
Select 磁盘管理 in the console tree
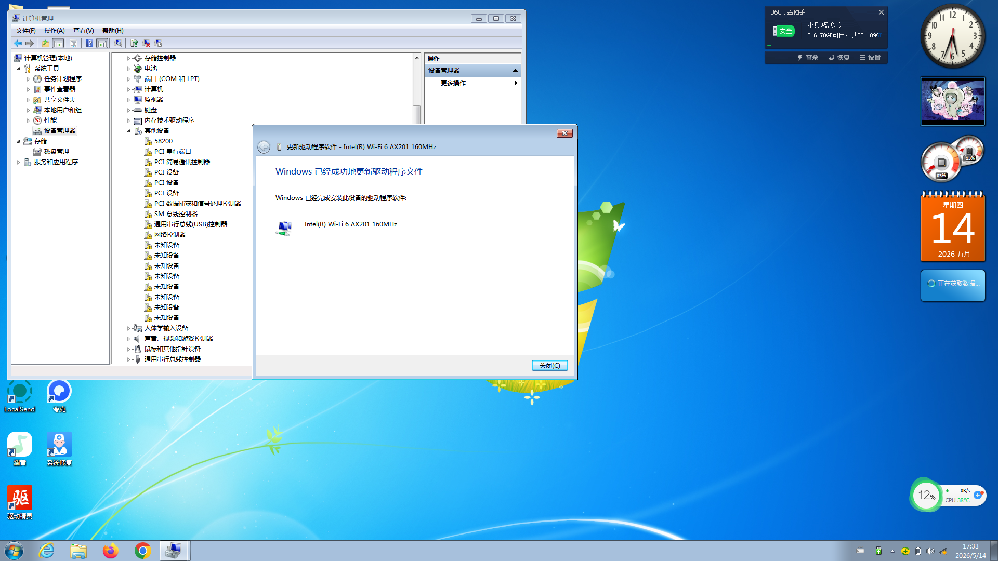[56, 152]
